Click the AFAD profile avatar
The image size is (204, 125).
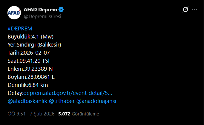pos(14,13)
